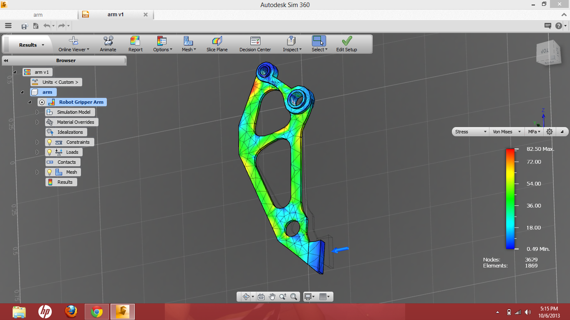Open the hamburger application menu
The height and width of the screenshot is (320, 570).
coord(8,26)
